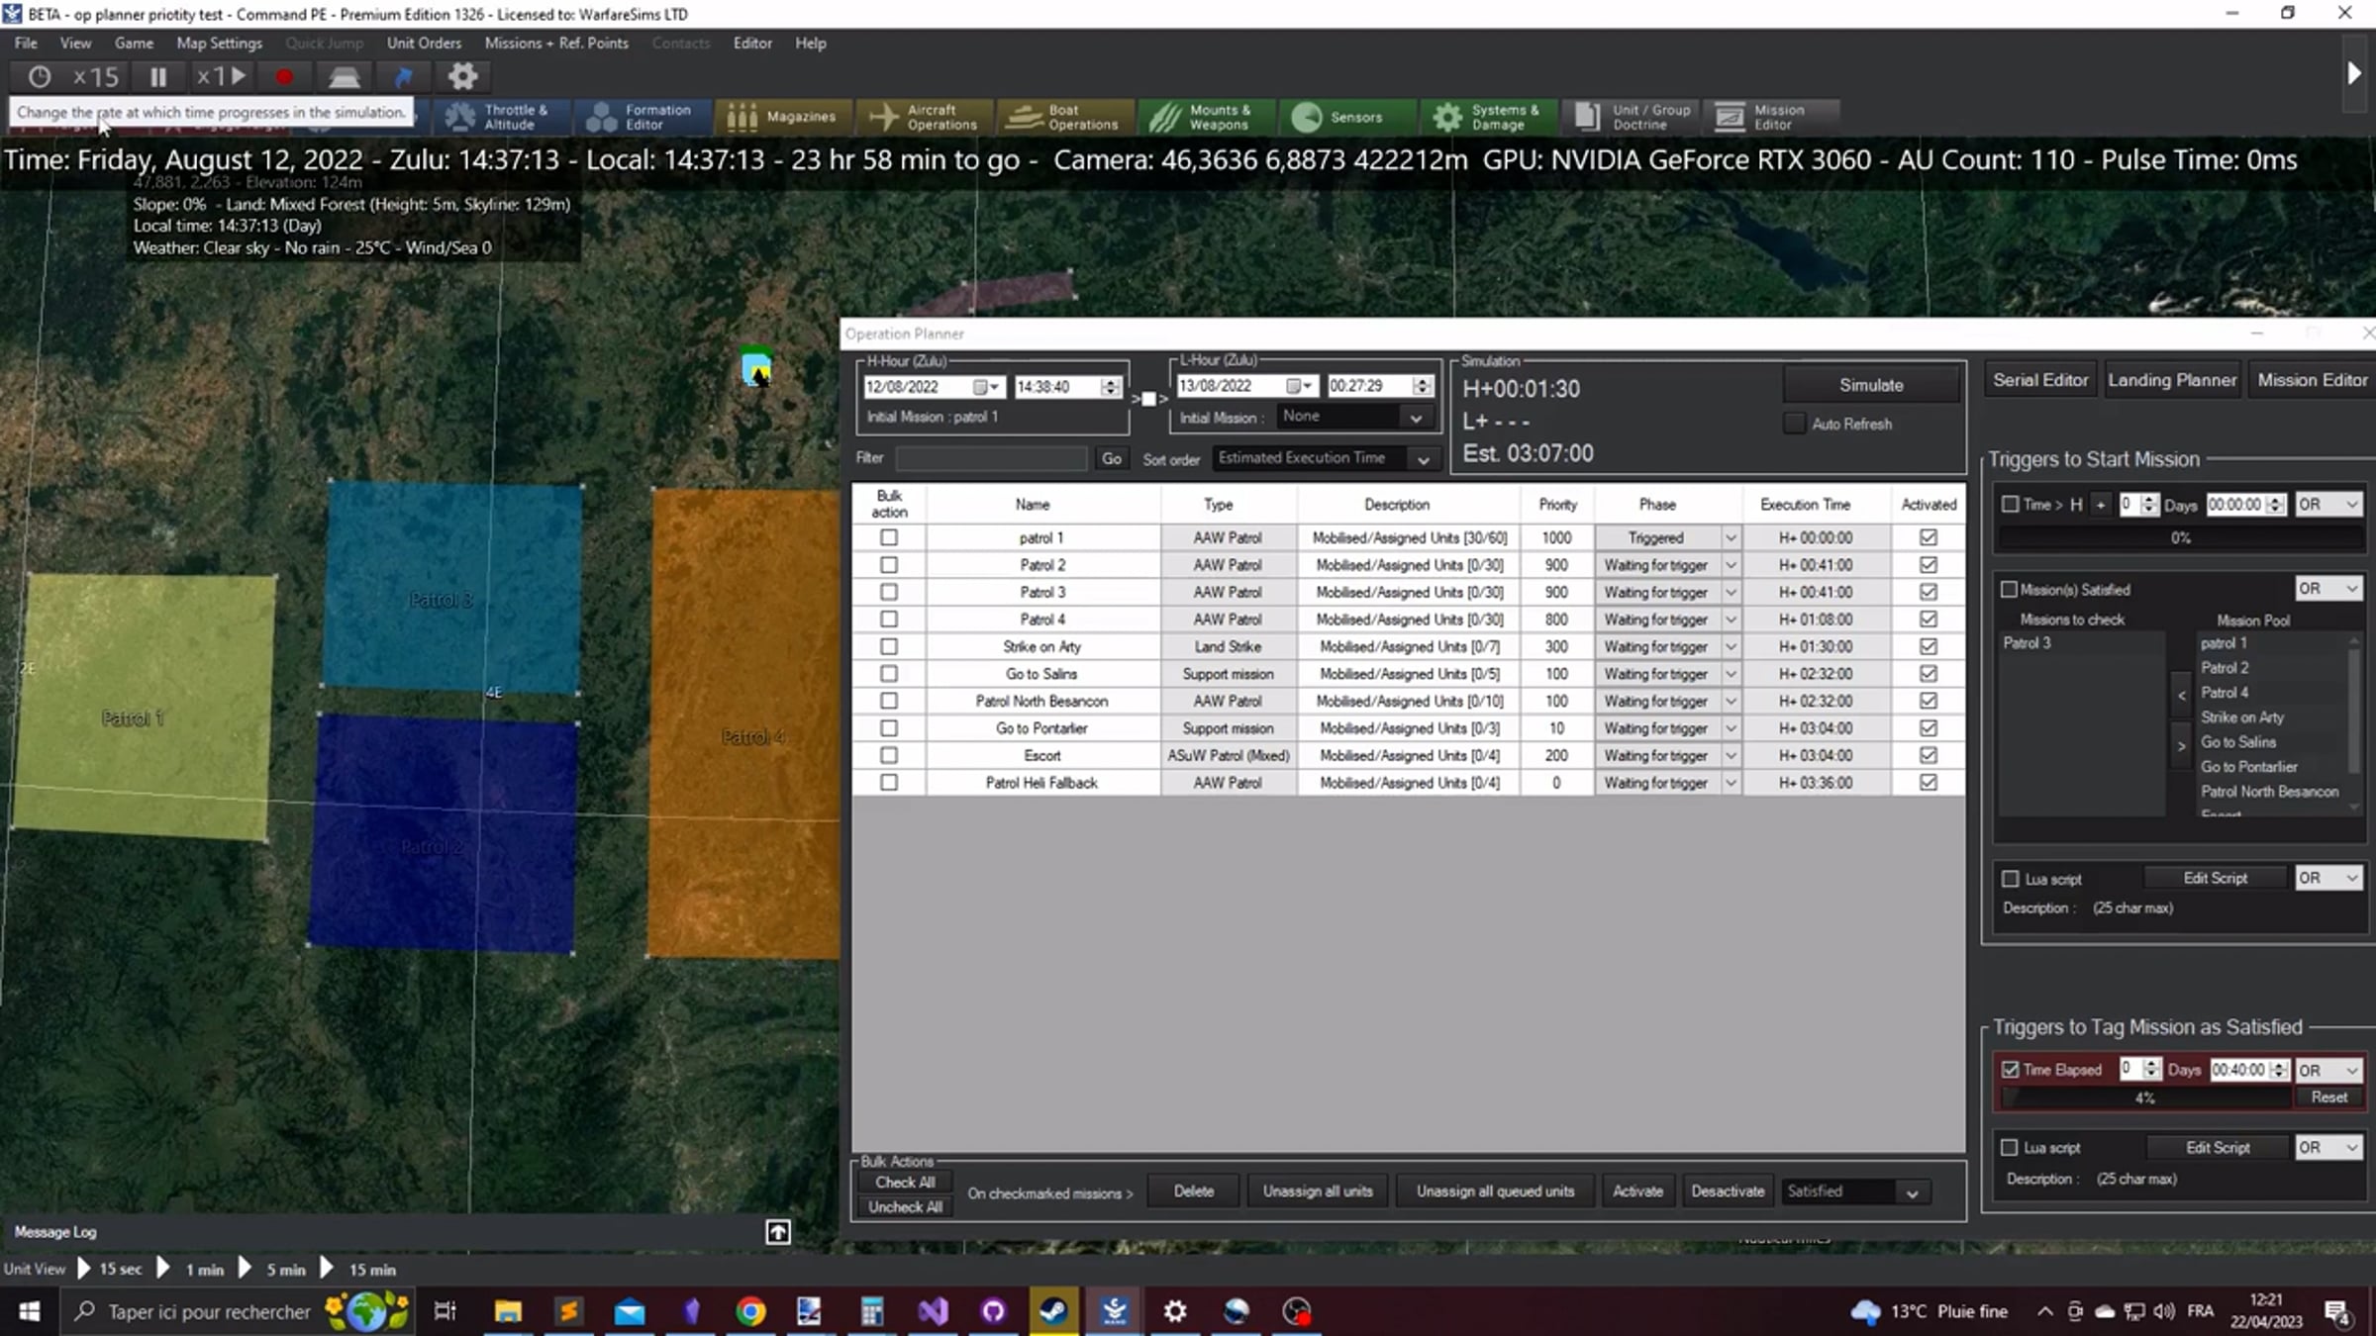
Task: Expand the Message Log with arrow icon
Action: point(778,1232)
